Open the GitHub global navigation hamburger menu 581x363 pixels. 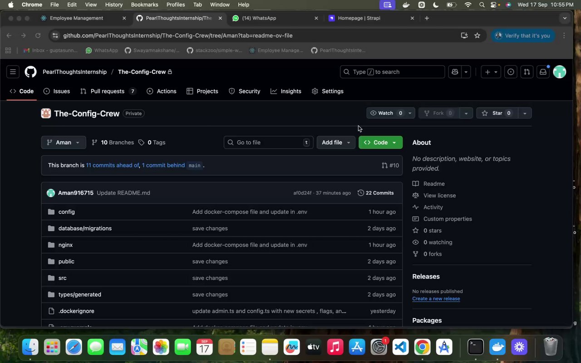[x=13, y=72]
